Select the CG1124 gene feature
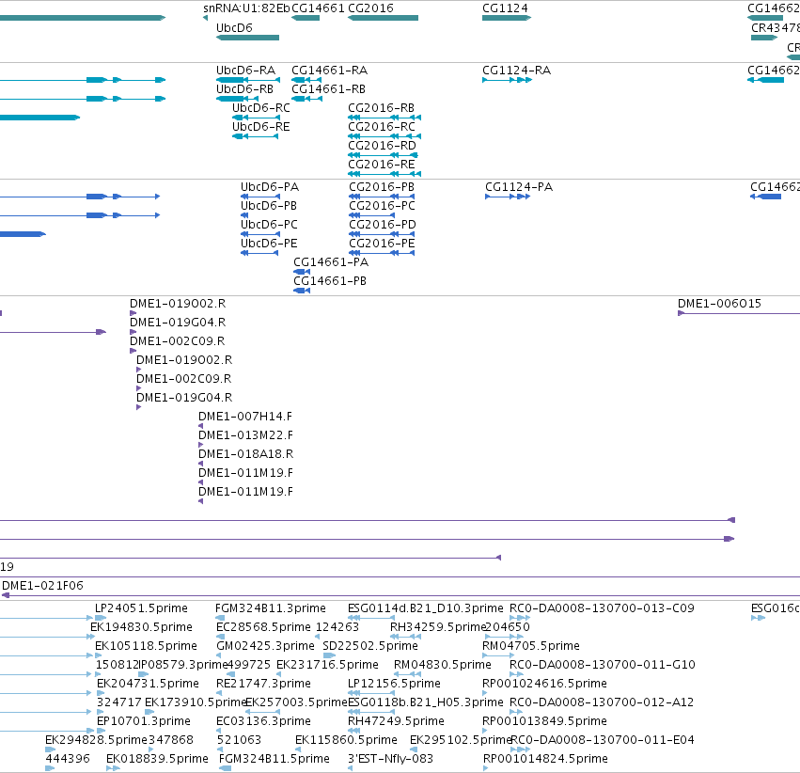The height and width of the screenshot is (773, 800). [507, 18]
